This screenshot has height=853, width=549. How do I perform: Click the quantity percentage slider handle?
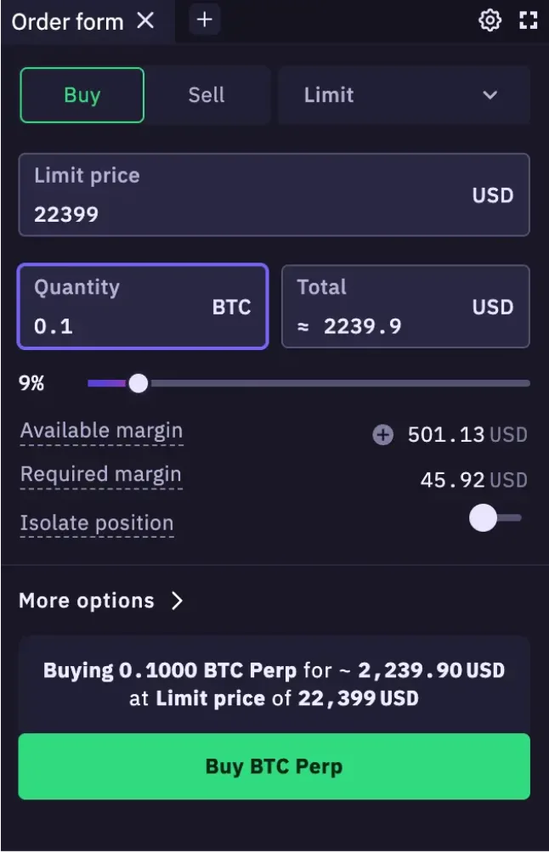coord(138,383)
